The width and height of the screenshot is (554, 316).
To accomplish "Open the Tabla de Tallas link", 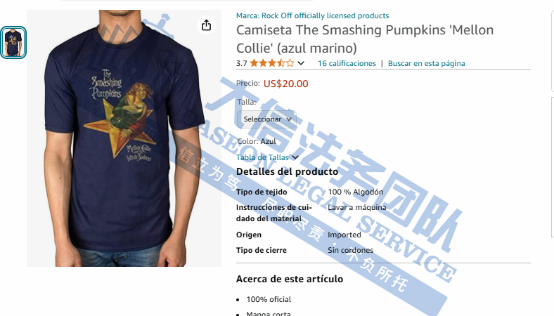I will (262, 157).
